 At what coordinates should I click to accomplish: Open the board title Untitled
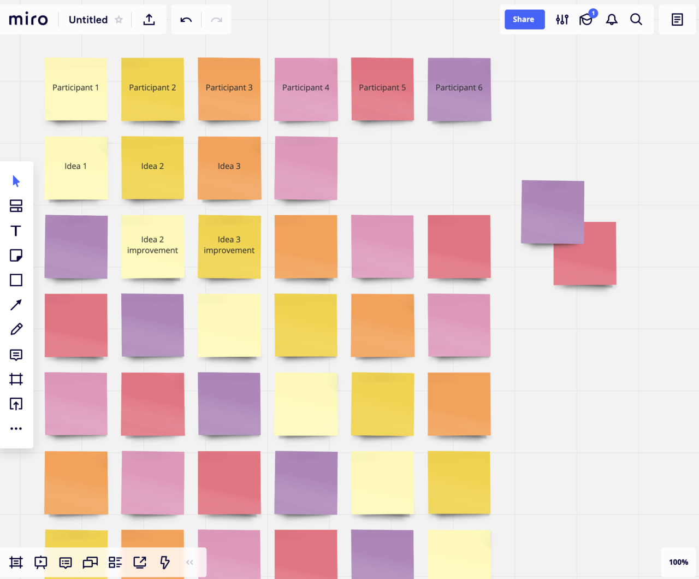88,20
